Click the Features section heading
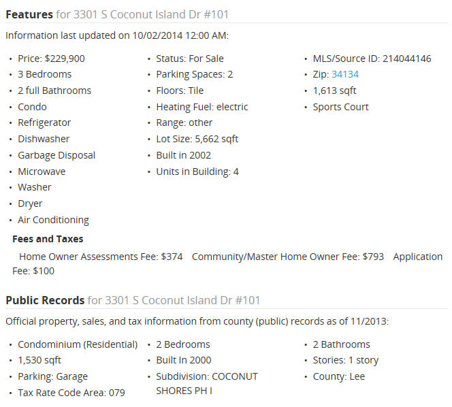The image size is (452, 407). tap(117, 14)
